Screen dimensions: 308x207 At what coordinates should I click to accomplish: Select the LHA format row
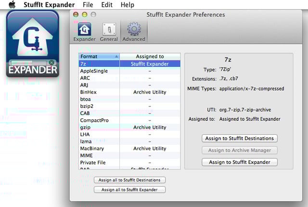[129, 134]
